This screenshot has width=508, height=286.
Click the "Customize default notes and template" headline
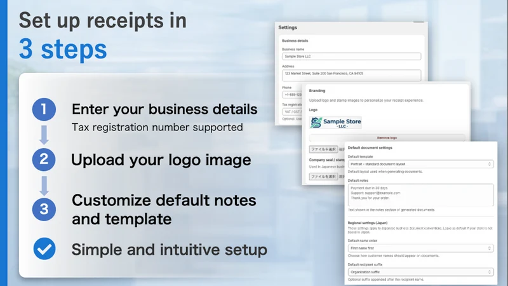164,210
